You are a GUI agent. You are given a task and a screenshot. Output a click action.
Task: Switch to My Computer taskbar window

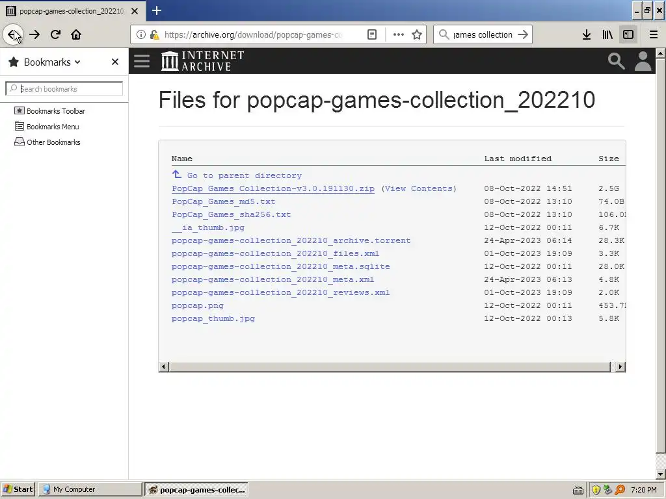point(90,489)
